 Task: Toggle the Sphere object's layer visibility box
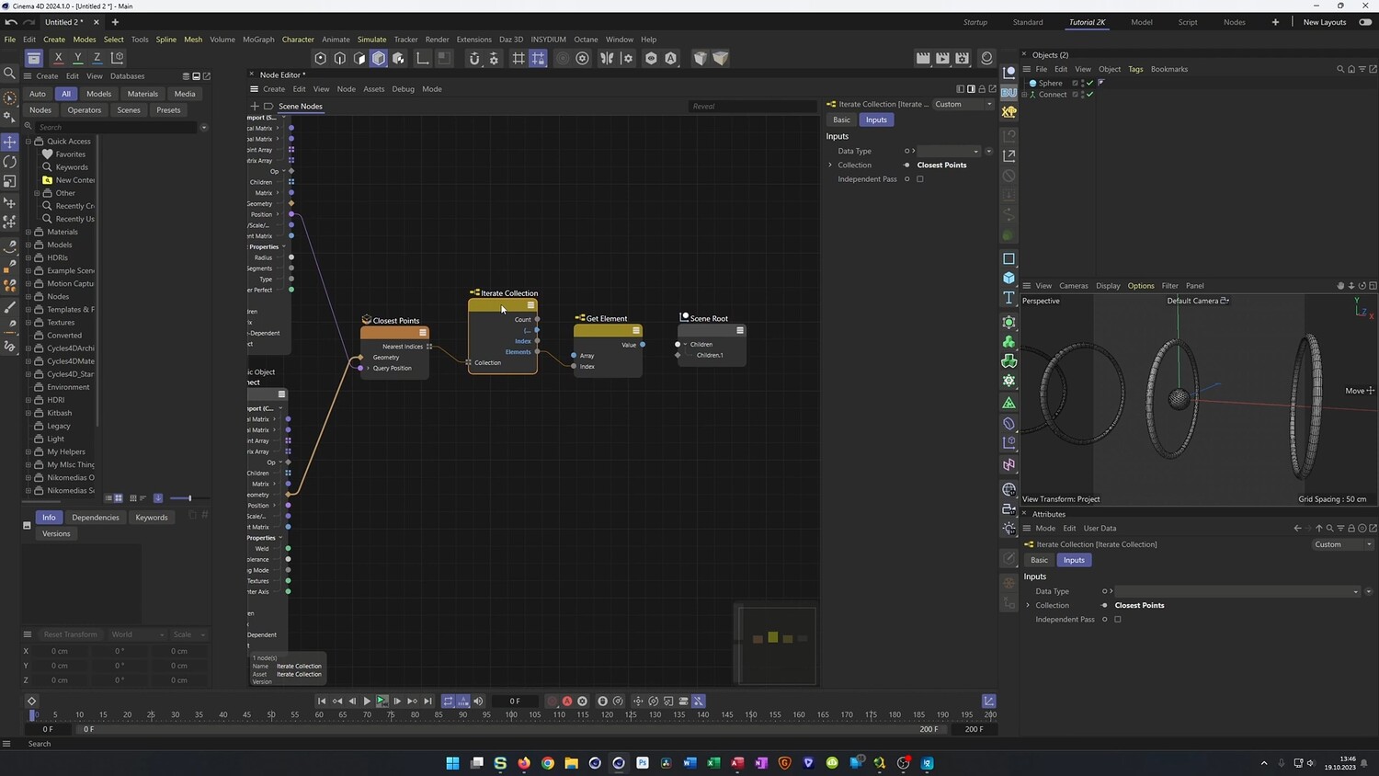[1075, 83]
